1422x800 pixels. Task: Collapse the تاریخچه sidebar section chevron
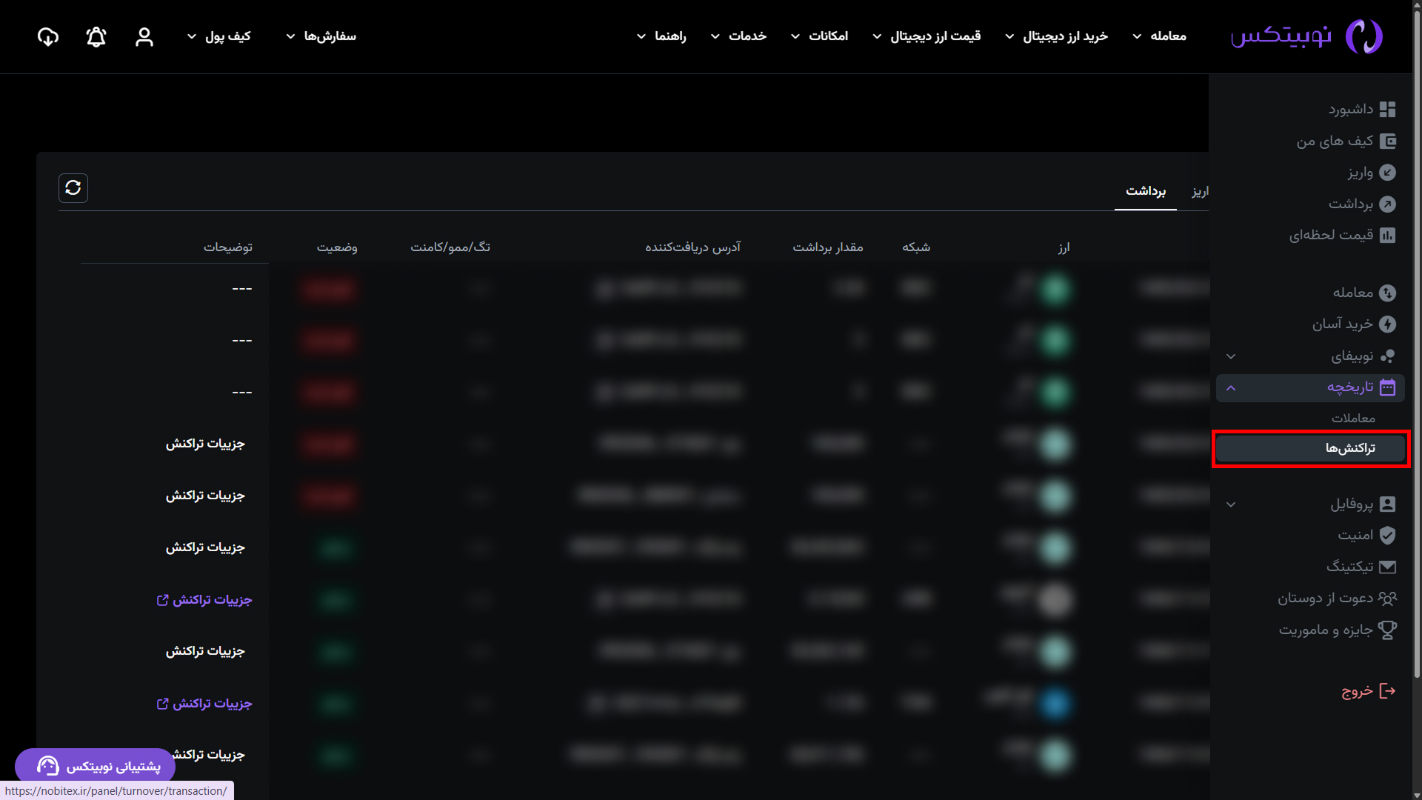coord(1231,388)
